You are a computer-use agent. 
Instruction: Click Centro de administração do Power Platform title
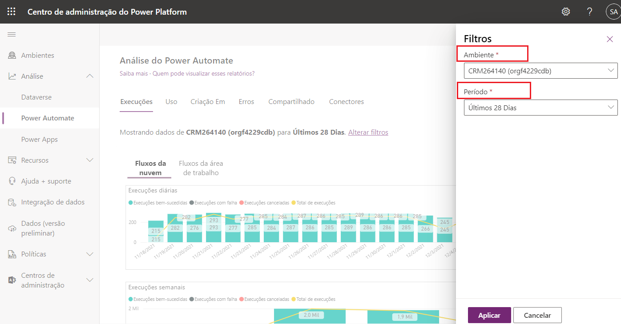pyautogui.click(x=107, y=12)
